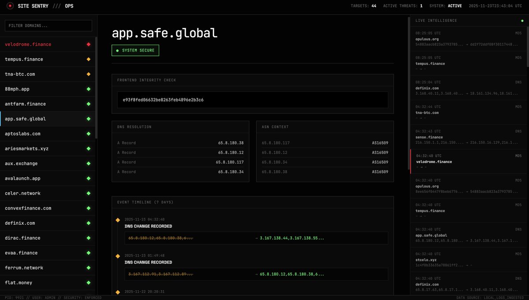Image resolution: width=529 pixels, height=300 pixels.
Task: Open tna-btc.com from the sidebar
Action: click(48, 74)
